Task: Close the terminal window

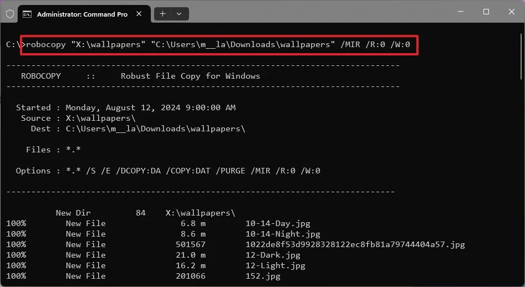Action: point(512,12)
